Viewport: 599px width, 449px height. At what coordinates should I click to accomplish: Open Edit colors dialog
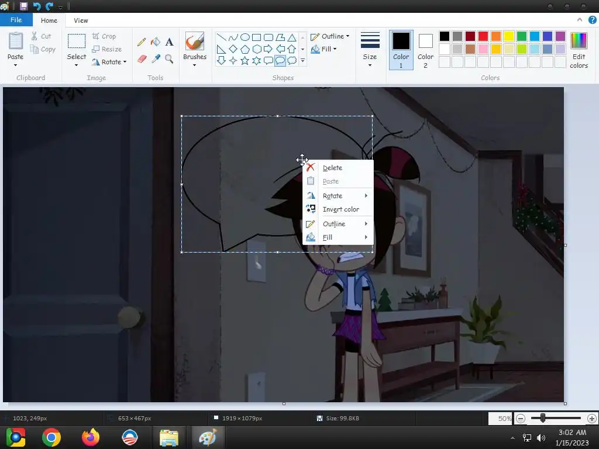pyautogui.click(x=579, y=50)
